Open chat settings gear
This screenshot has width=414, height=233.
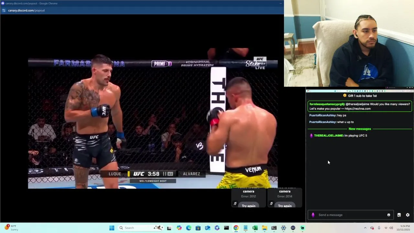[408, 215]
